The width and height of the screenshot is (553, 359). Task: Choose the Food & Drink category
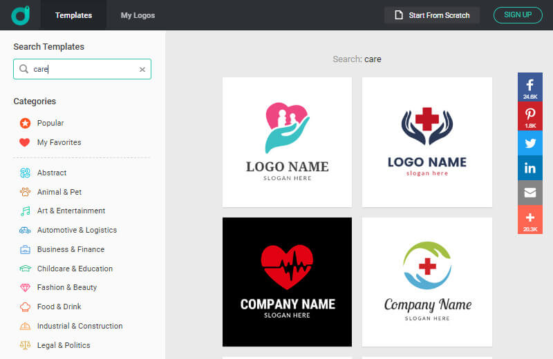click(x=59, y=307)
